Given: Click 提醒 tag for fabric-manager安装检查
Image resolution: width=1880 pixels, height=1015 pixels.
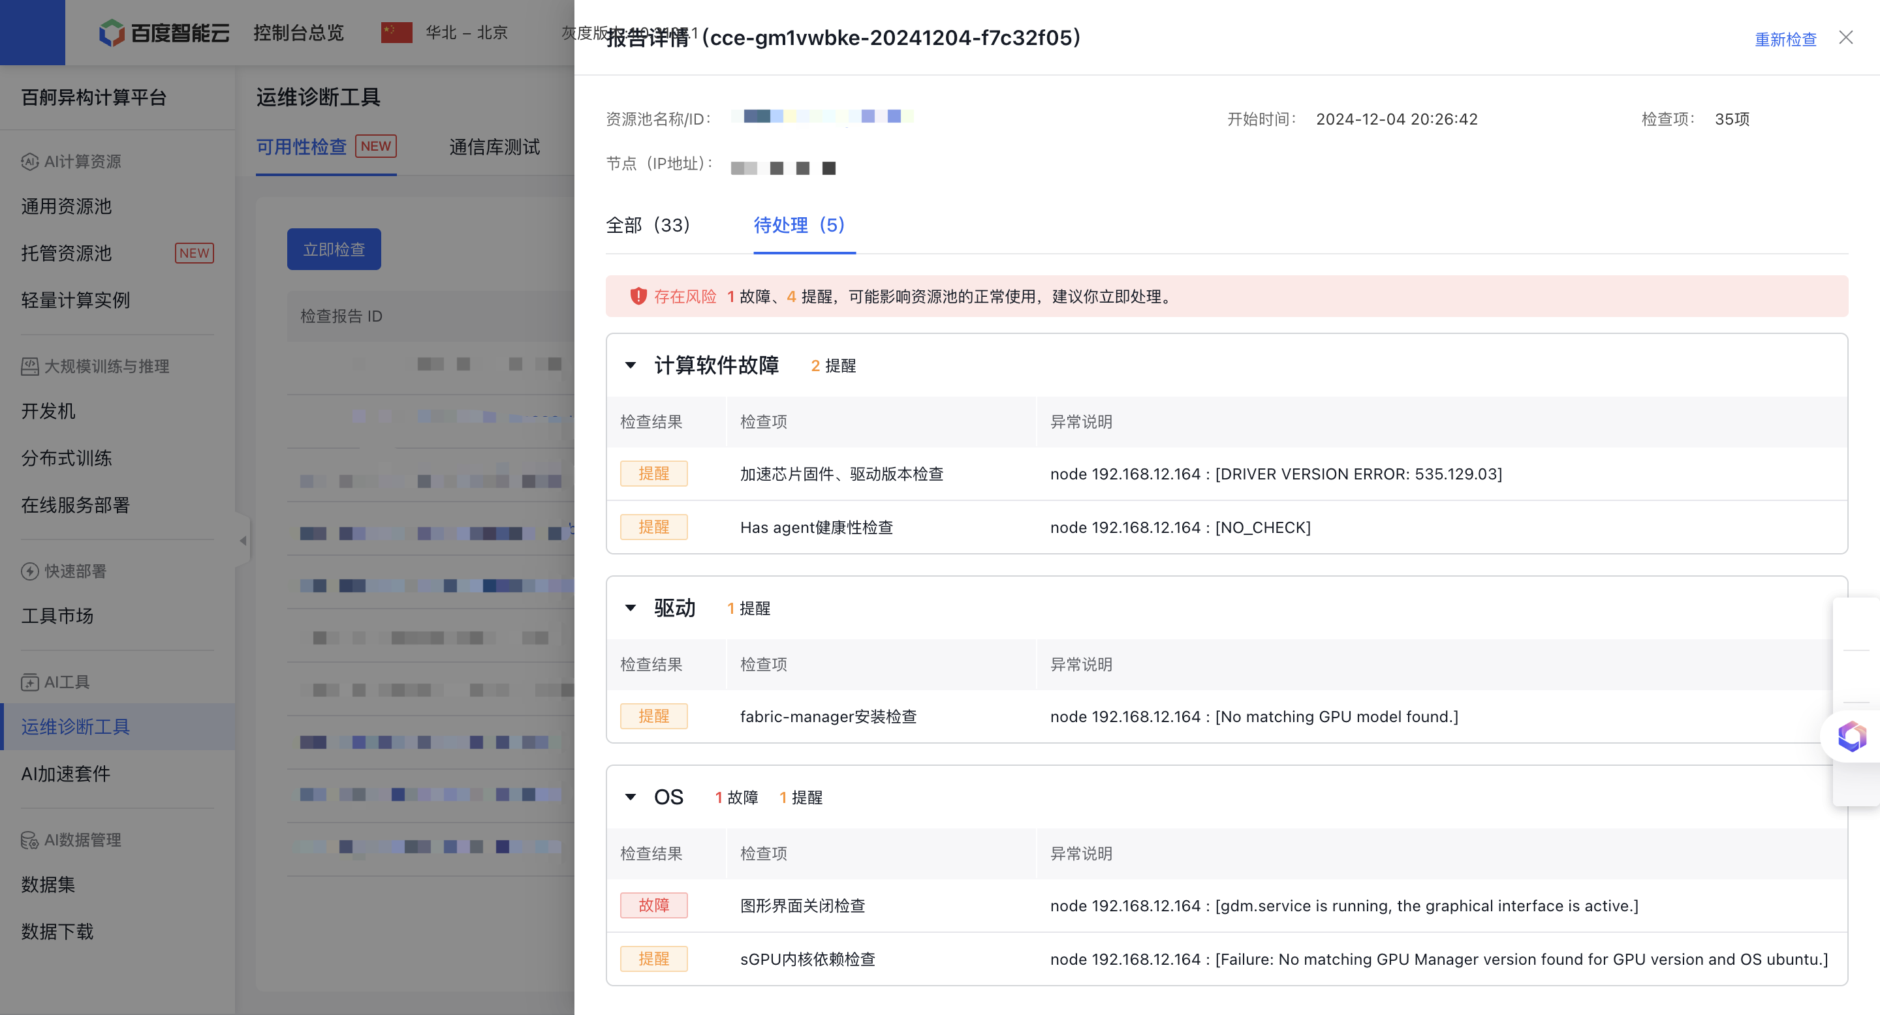Looking at the screenshot, I should pyautogui.click(x=654, y=716).
